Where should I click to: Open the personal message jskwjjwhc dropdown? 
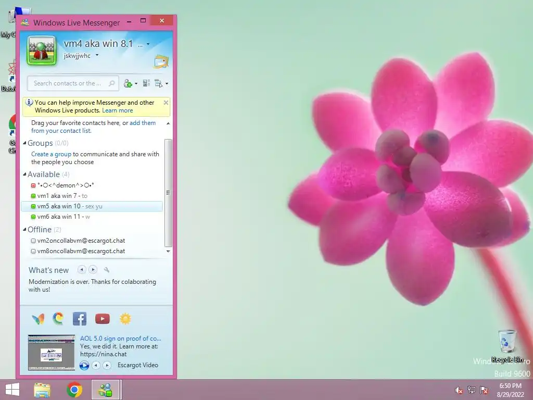tap(97, 55)
